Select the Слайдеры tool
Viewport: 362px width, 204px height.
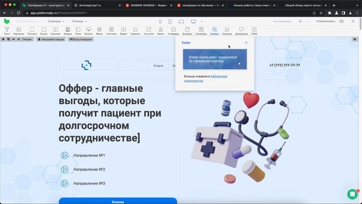[x=173, y=31]
